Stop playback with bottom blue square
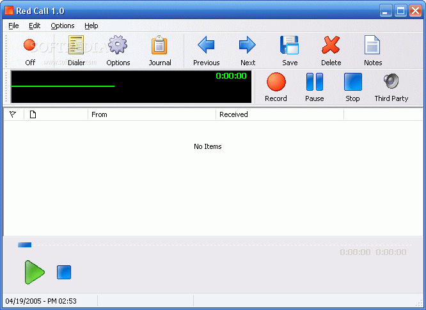The width and height of the screenshot is (426, 310). [64, 272]
